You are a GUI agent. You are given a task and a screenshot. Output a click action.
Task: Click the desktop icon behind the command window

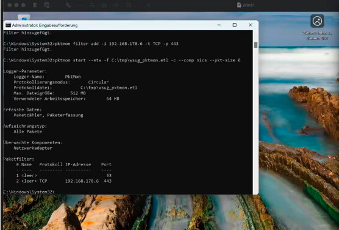24,17
